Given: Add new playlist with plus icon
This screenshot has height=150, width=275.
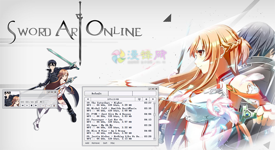Looking at the screenshot, I should [146, 99].
